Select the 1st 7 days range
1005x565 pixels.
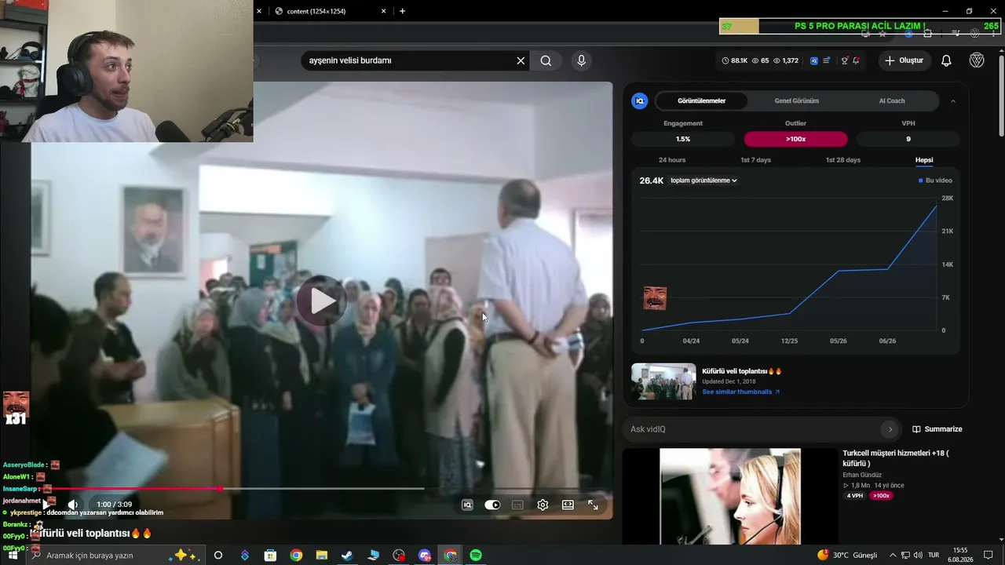tap(755, 160)
